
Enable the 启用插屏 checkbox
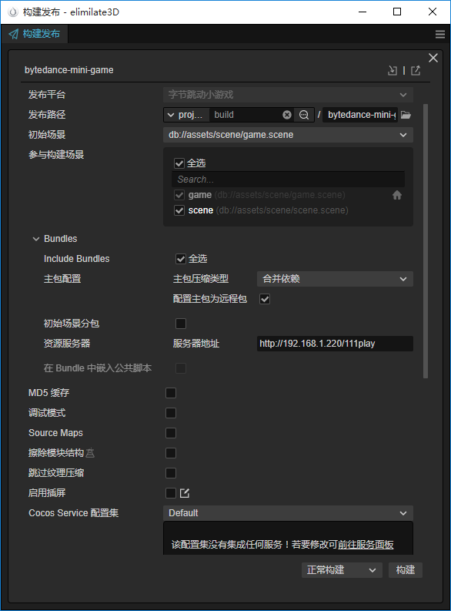tap(171, 493)
